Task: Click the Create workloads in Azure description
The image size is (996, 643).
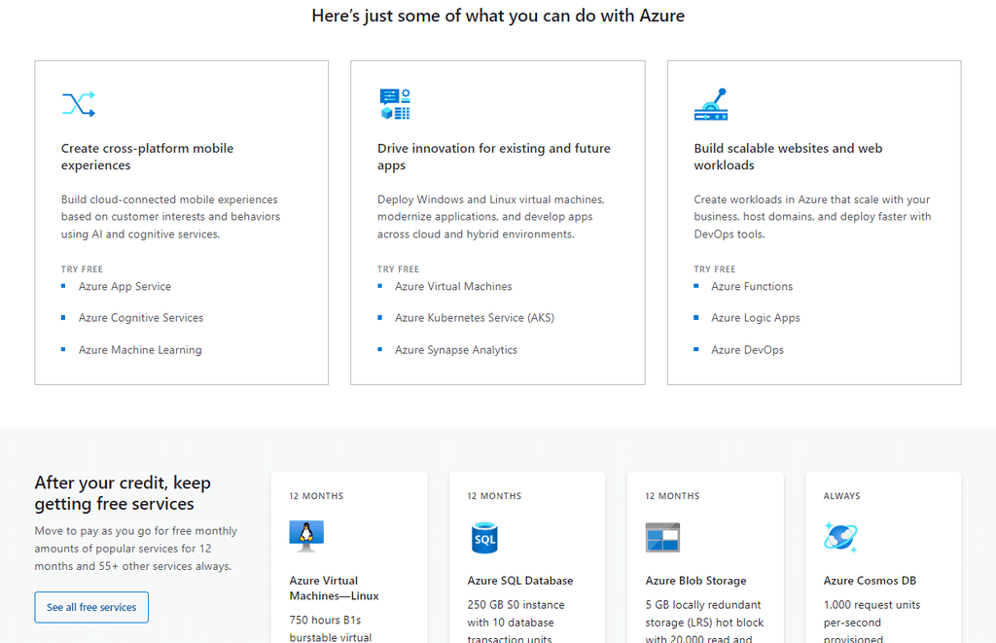Action: [x=812, y=217]
